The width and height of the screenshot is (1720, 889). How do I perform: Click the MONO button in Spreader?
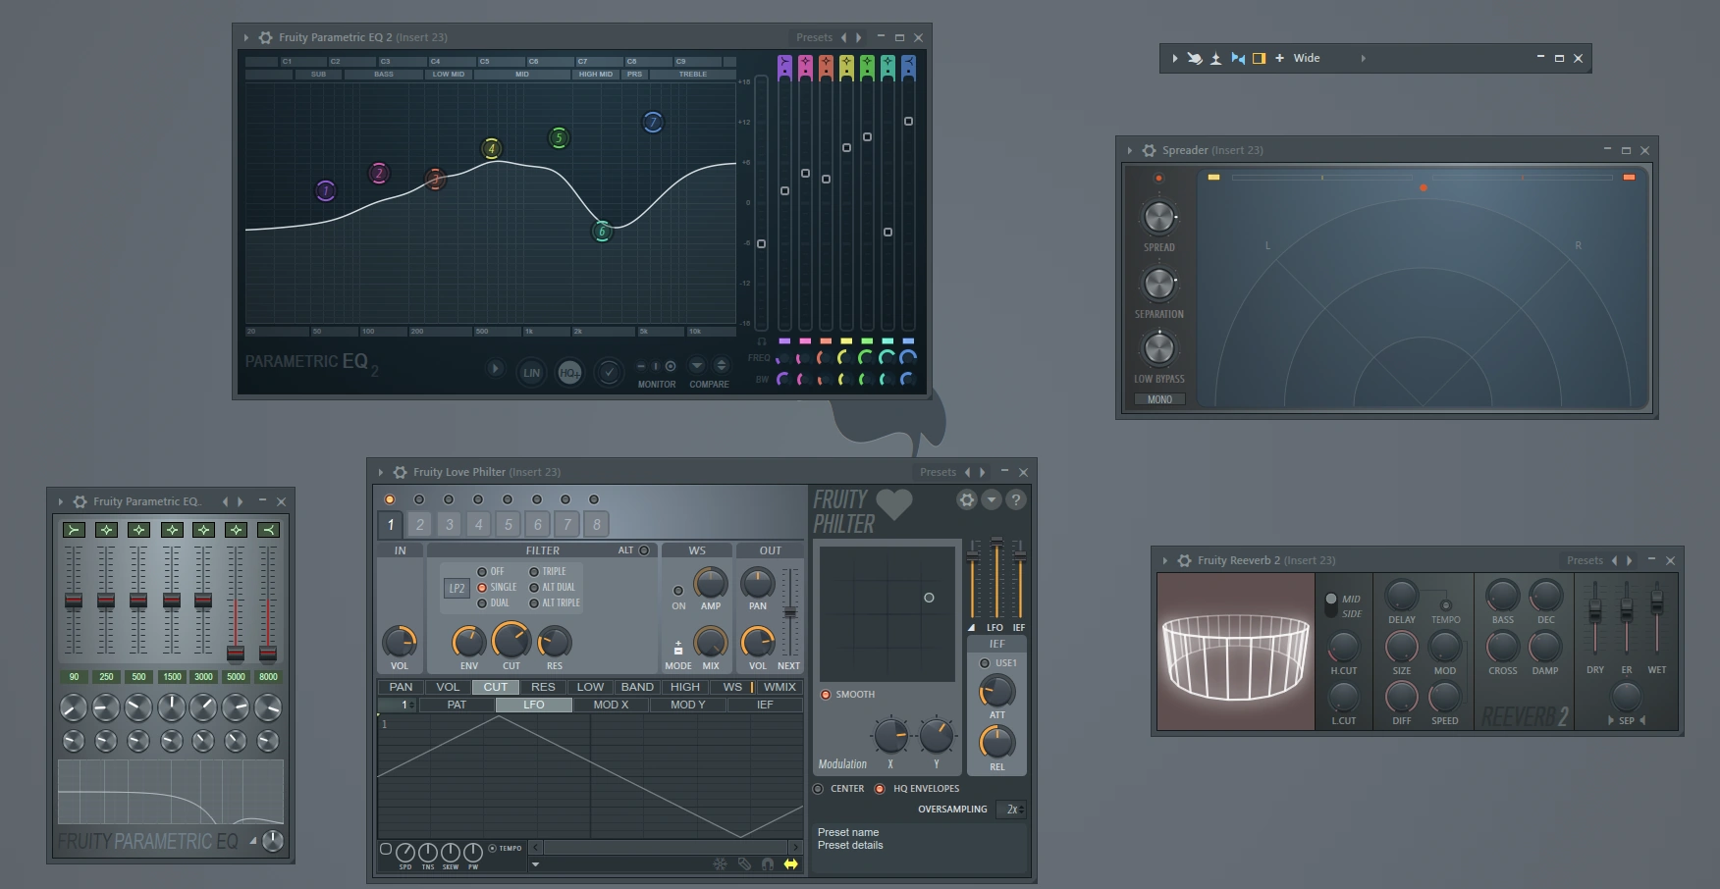(x=1159, y=399)
